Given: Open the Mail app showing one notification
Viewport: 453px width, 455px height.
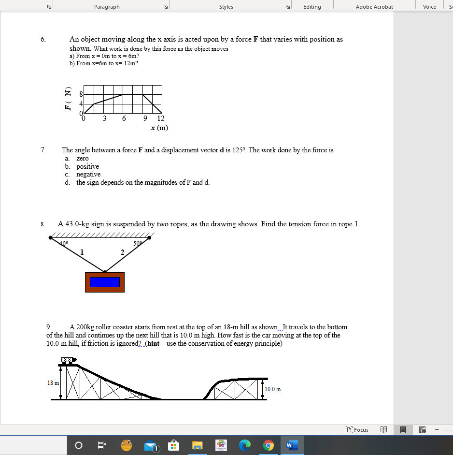Looking at the screenshot, I should tap(150, 445).
